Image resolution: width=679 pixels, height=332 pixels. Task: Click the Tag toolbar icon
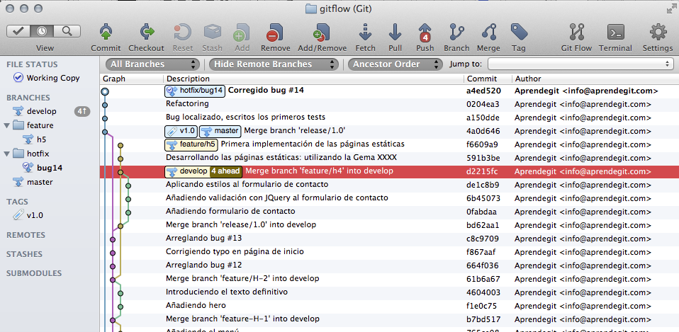[519, 33]
